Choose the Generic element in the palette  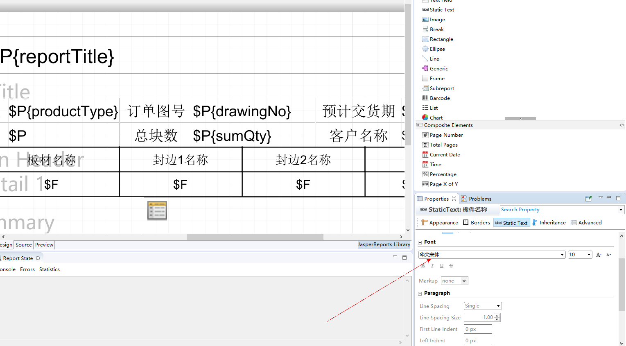pyautogui.click(x=435, y=68)
